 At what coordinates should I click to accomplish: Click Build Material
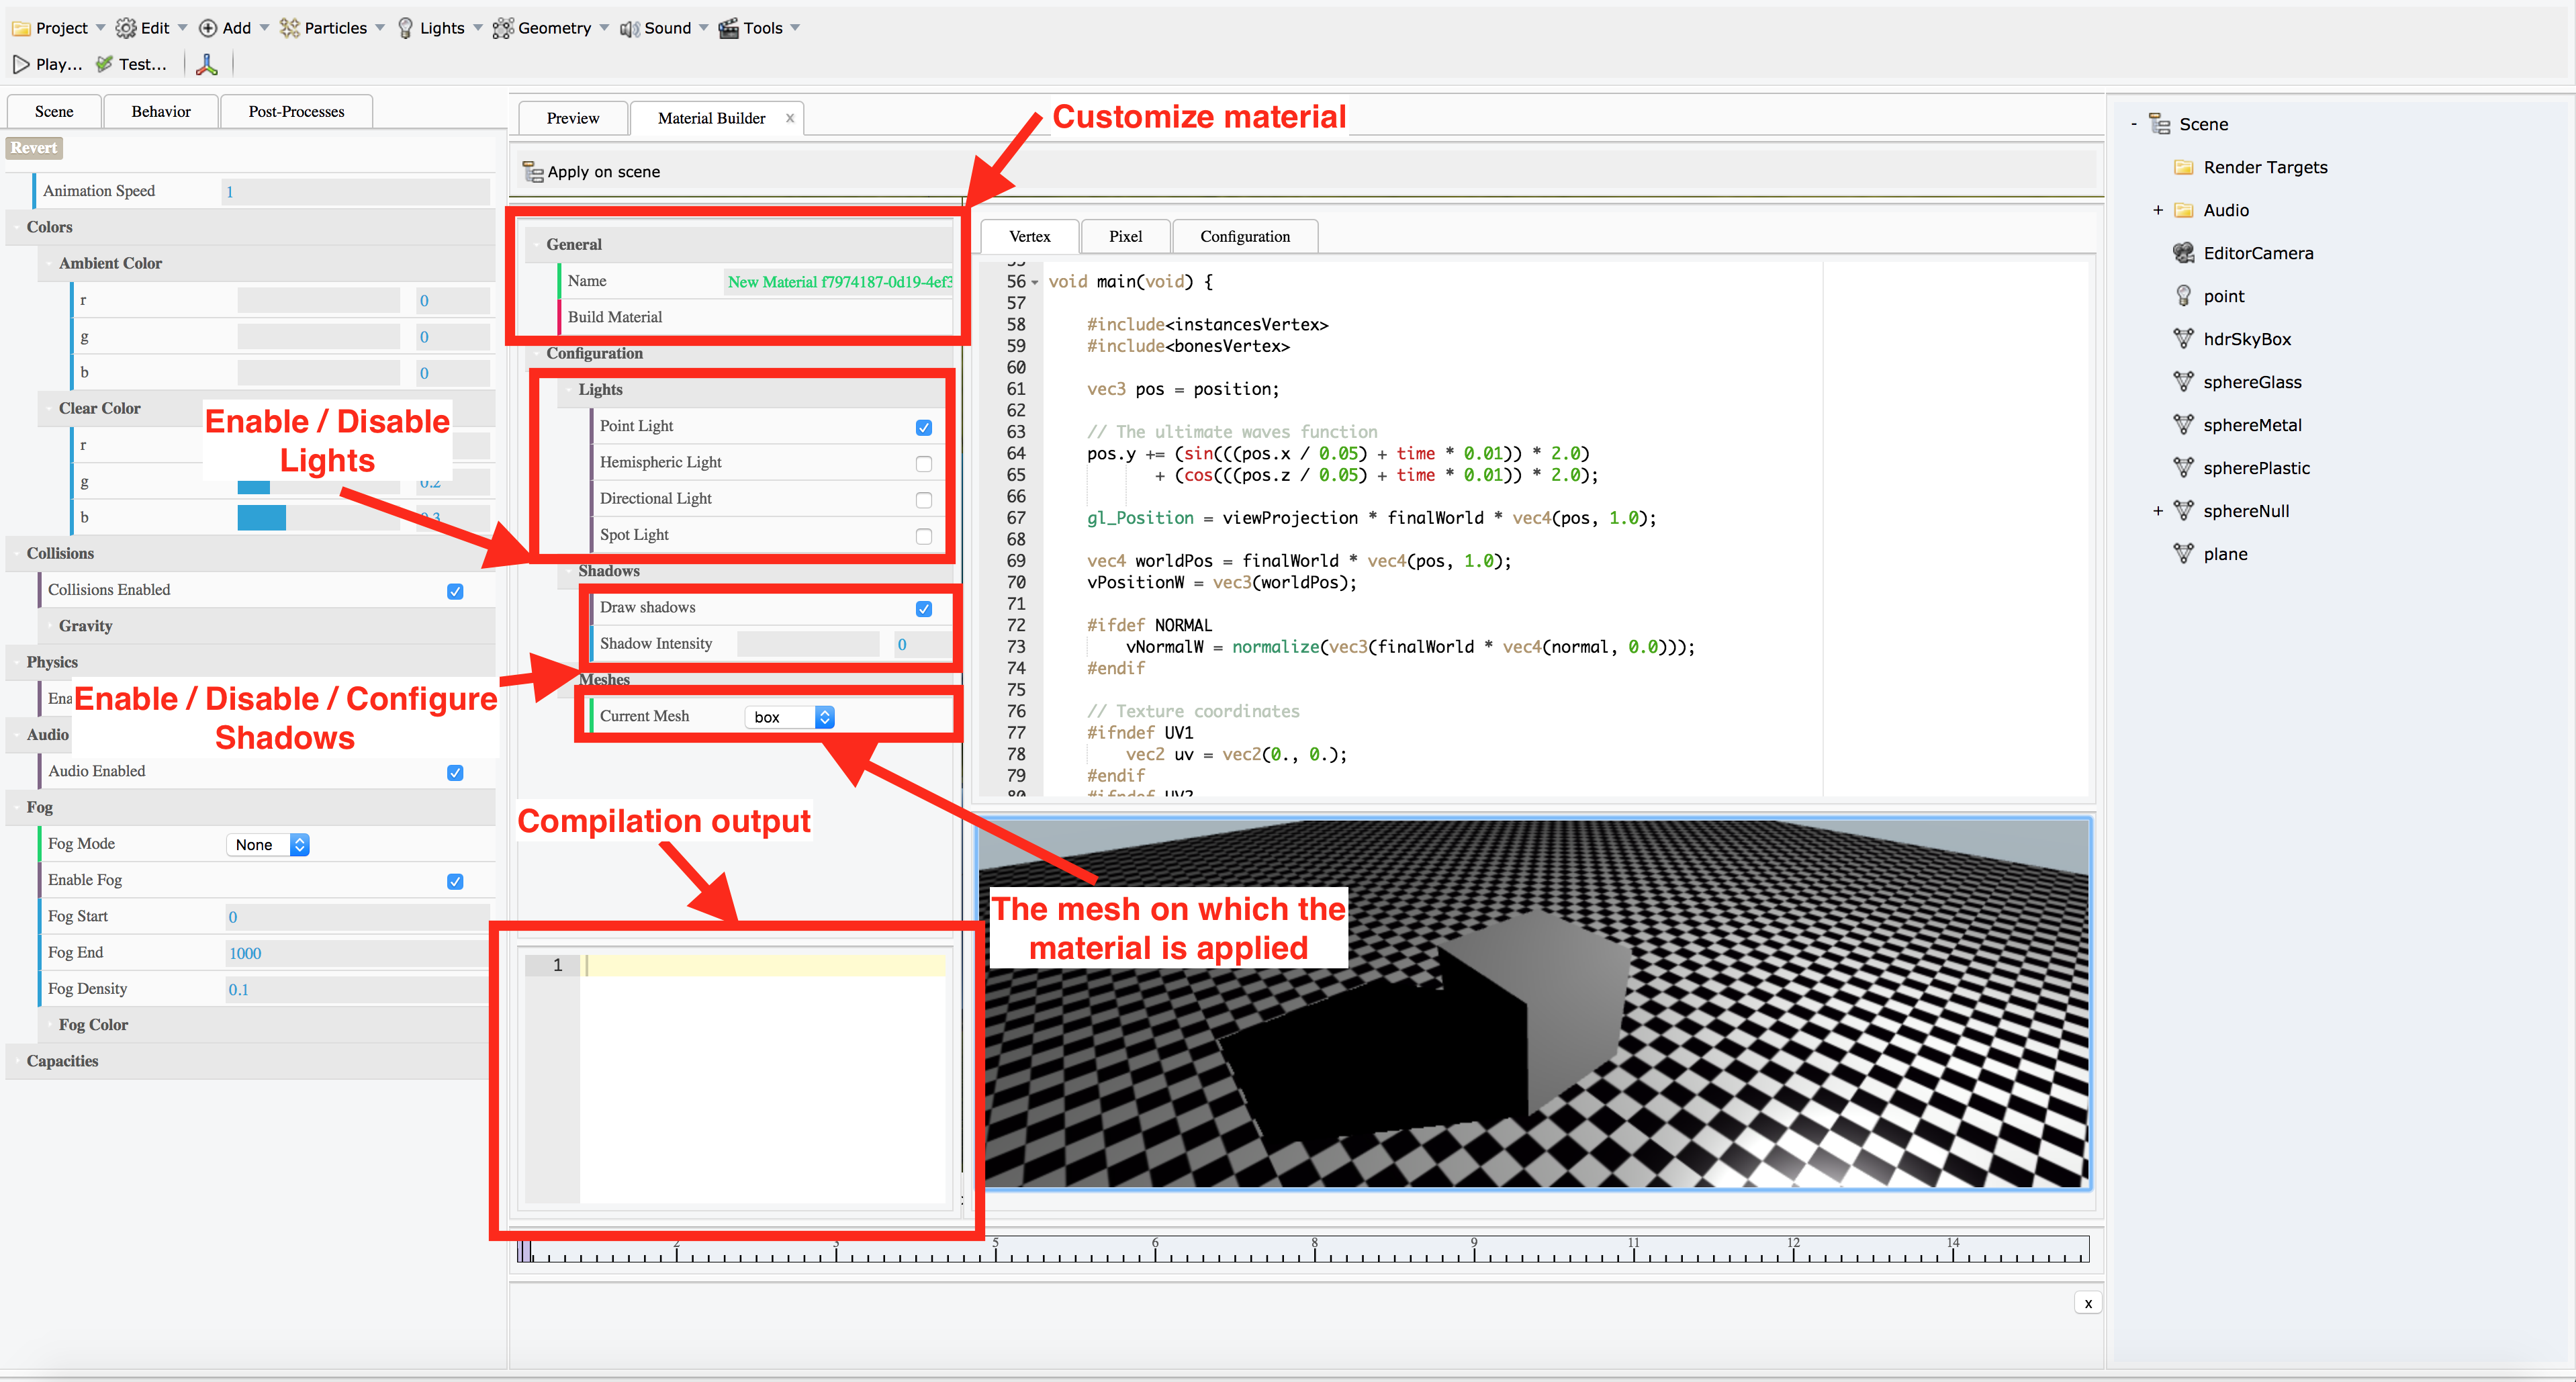pos(615,317)
